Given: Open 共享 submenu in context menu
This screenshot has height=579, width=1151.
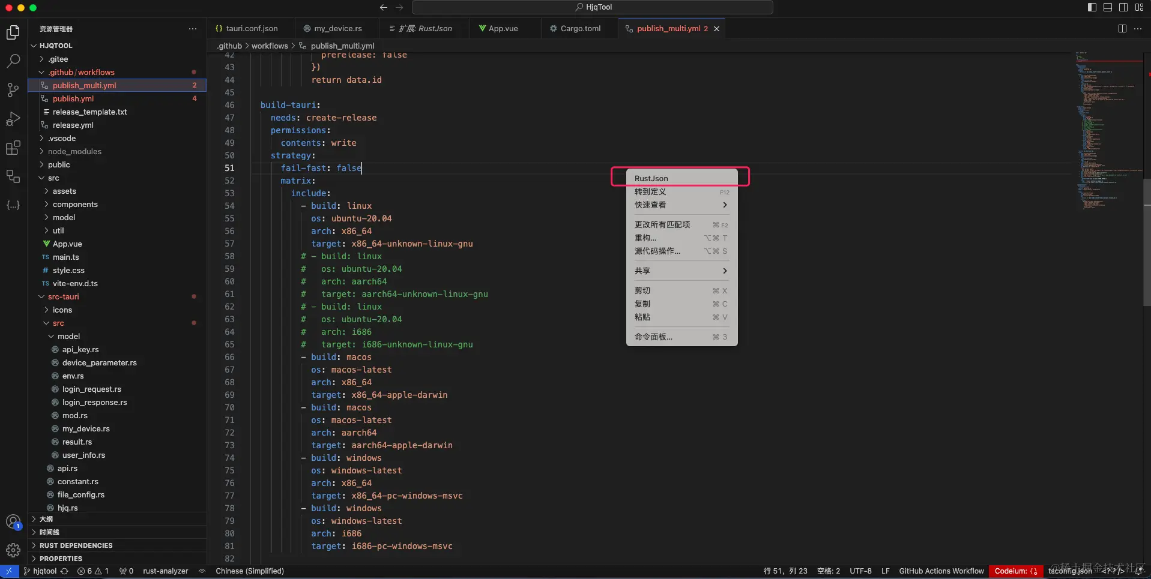Looking at the screenshot, I should [682, 271].
